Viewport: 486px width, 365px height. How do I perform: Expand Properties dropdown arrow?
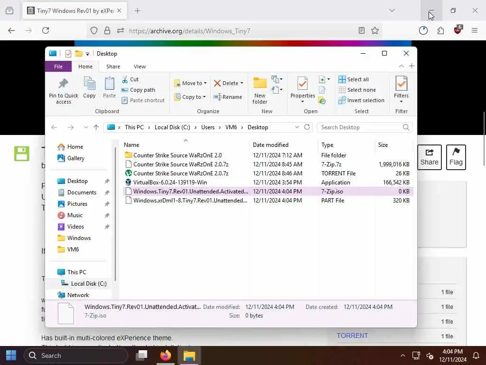(x=302, y=102)
